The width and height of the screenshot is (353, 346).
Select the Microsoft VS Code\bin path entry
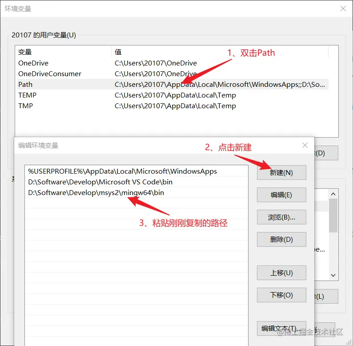(136, 182)
